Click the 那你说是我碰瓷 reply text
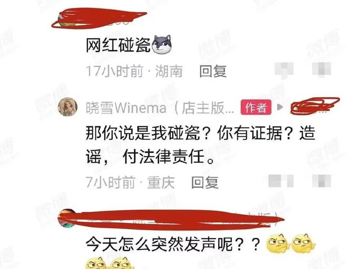Screen dimensions: 348x269 pyautogui.click(x=200, y=145)
